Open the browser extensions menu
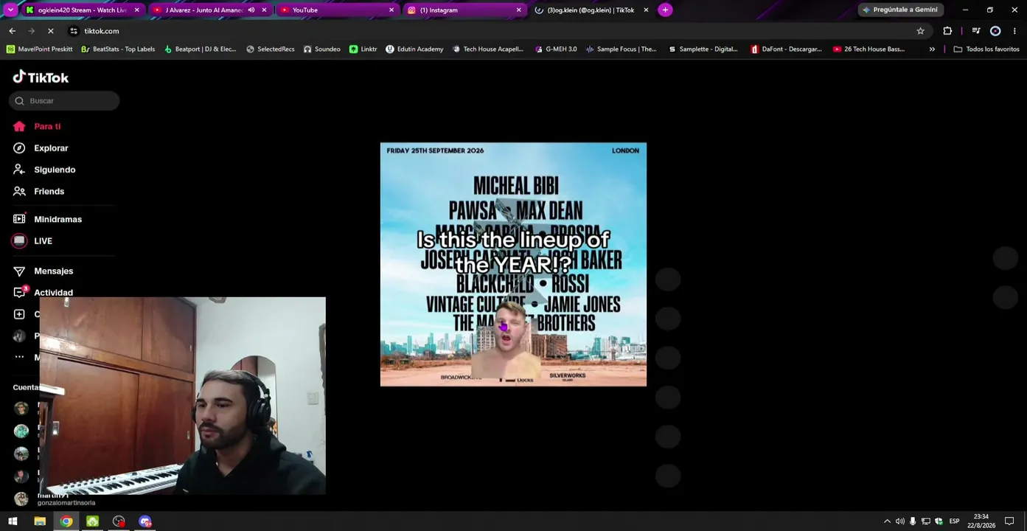 click(947, 31)
